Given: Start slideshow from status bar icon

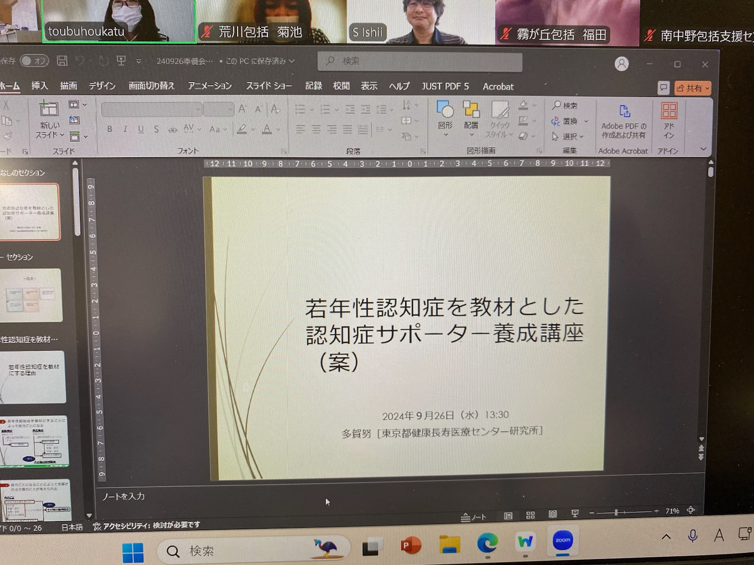Looking at the screenshot, I should (x=575, y=514).
